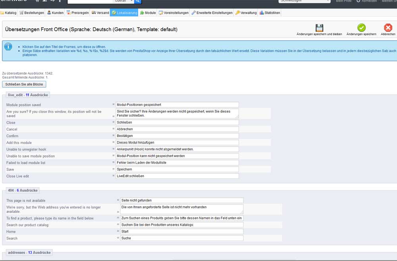The height and width of the screenshot is (261, 397).
Task: Open the Überall search scope dropdown
Action: [123, 1]
